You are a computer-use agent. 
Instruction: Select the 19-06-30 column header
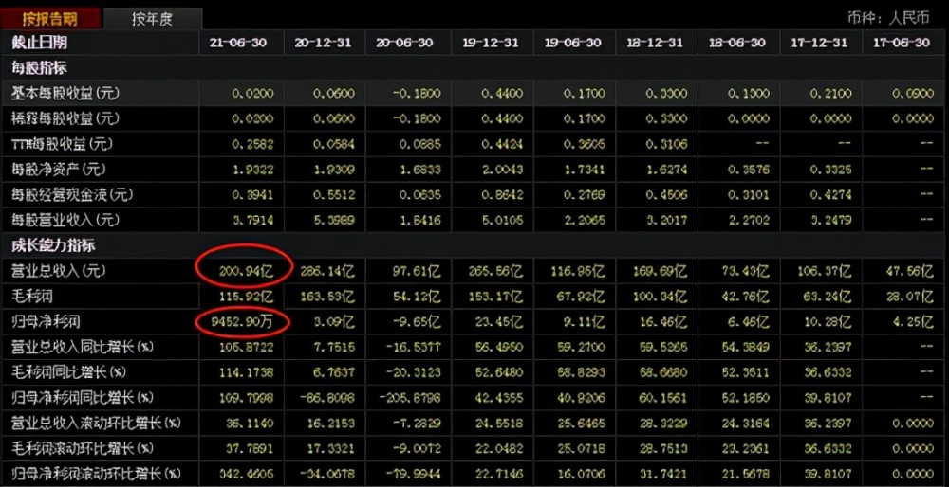point(573,43)
